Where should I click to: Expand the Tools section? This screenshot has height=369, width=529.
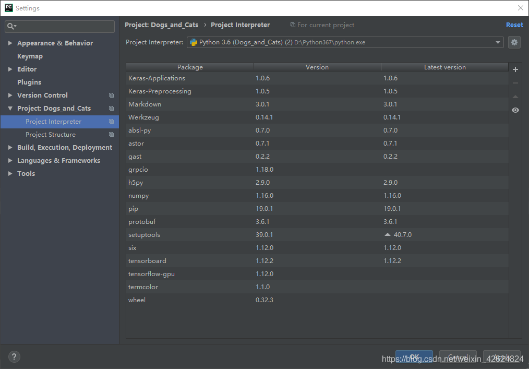tap(10, 173)
